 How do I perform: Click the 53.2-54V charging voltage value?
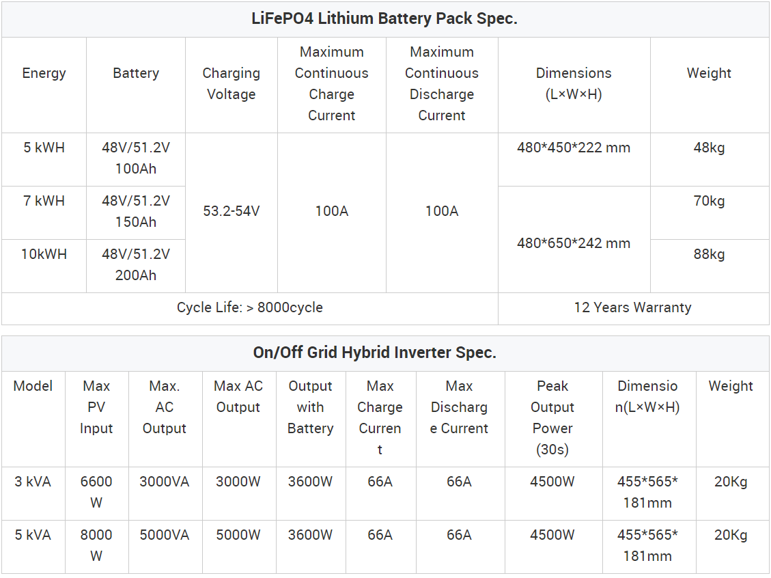(x=231, y=212)
